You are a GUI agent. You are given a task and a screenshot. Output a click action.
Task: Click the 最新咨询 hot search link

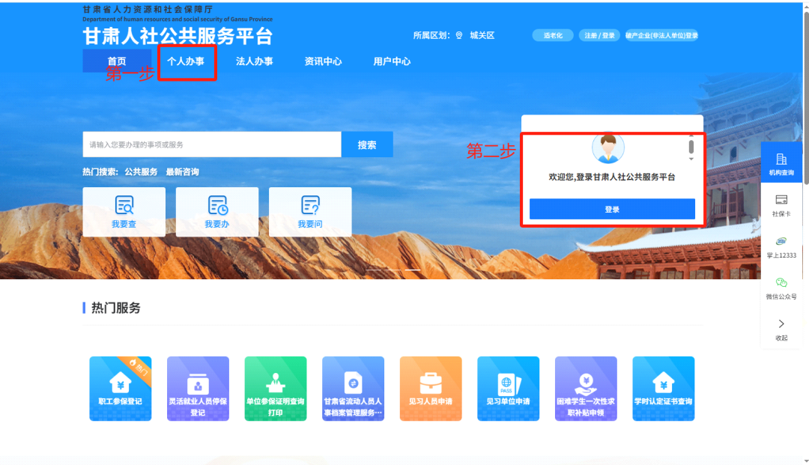(182, 171)
